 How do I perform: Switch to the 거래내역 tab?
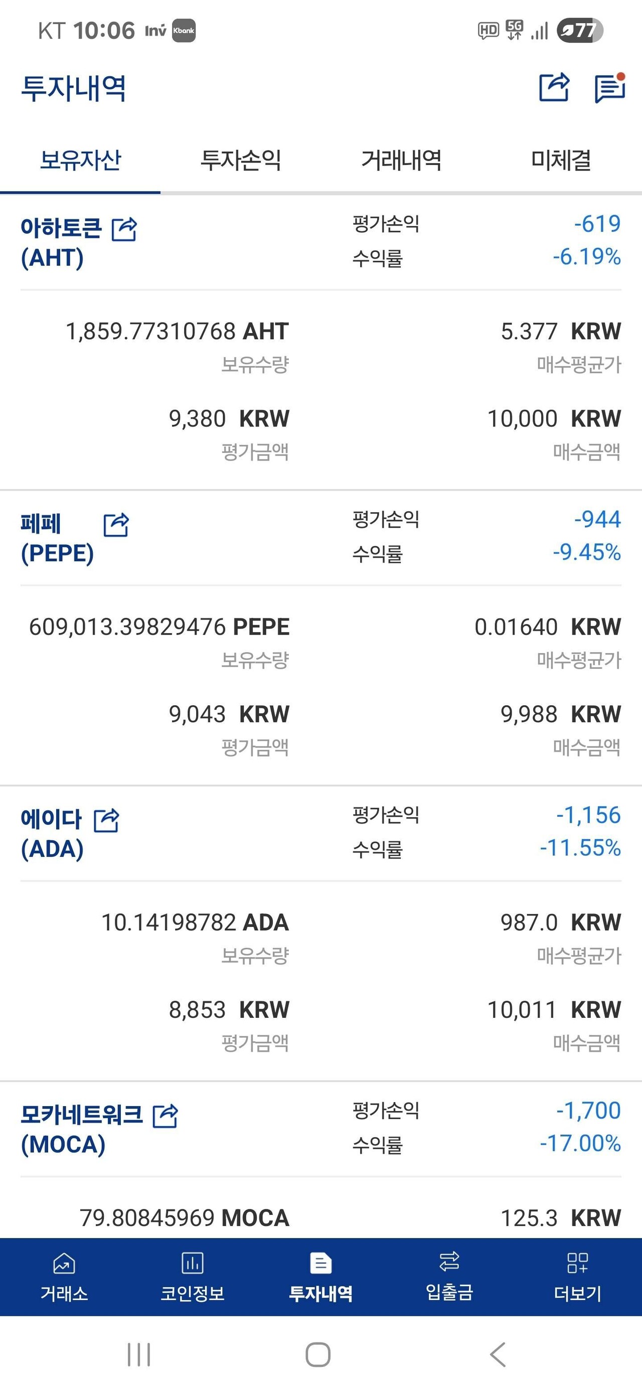tap(401, 161)
